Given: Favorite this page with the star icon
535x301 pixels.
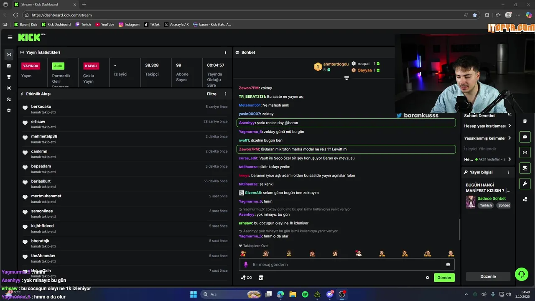Looking at the screenshot, I should 475,15.
